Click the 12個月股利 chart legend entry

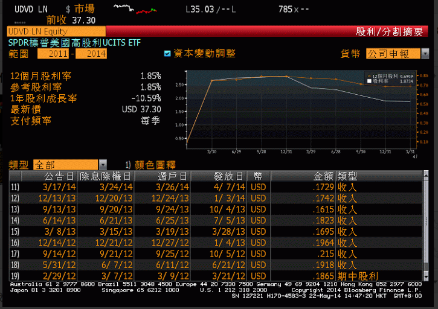pyautogui.click(x=390, y=76)
